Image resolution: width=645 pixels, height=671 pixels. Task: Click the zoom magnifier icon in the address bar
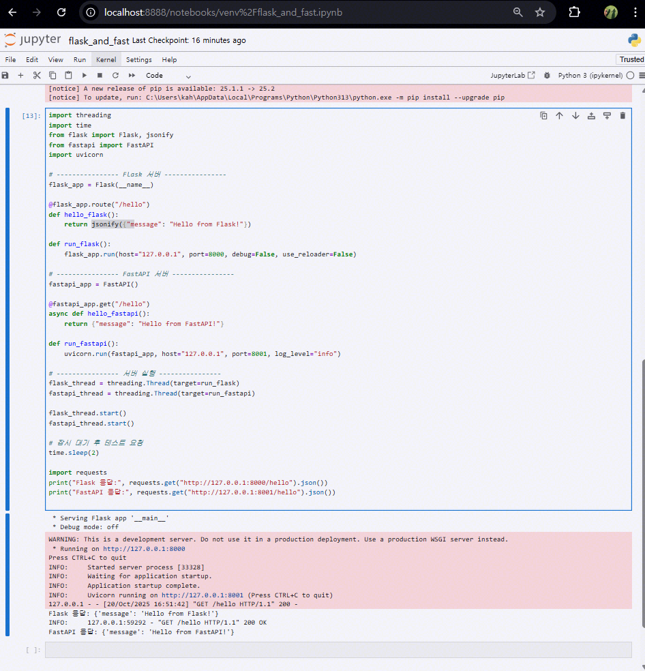[518, 12]
